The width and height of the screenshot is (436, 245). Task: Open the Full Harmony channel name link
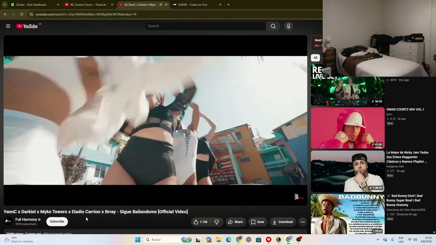click(26, 219)
